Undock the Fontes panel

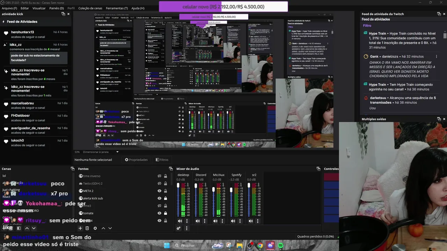(171, 169)
